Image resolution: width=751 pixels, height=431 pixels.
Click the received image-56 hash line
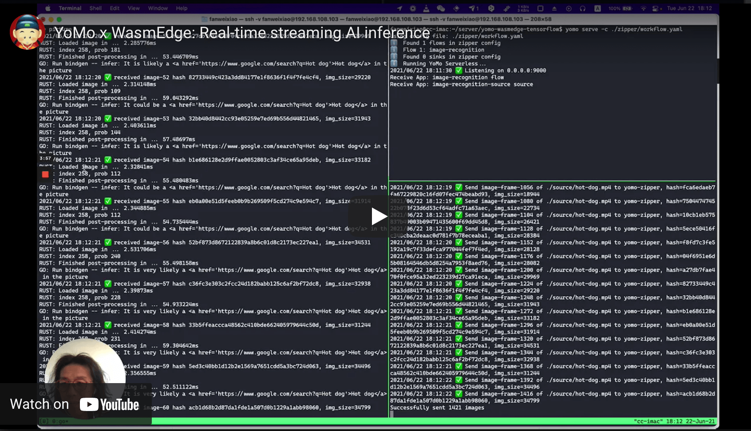click(x=205, y=243)
